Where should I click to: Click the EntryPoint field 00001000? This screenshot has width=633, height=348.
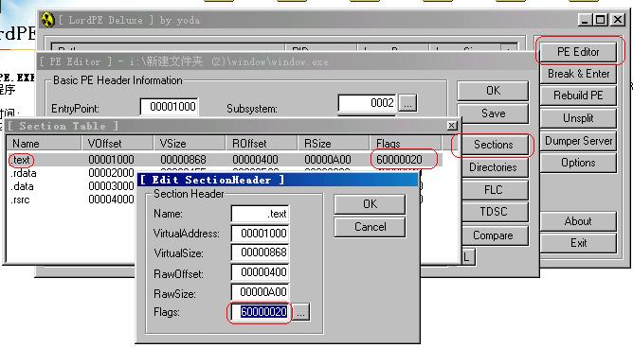click(170, 107)
